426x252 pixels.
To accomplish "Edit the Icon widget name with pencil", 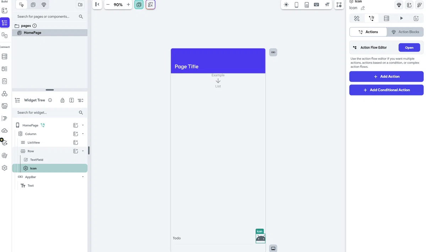I will pos(362,8).
